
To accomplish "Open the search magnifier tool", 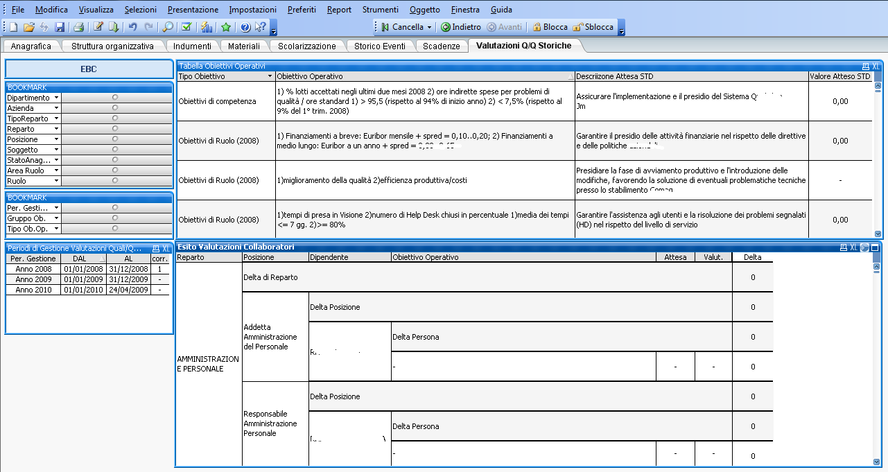I will click(168, 27).
